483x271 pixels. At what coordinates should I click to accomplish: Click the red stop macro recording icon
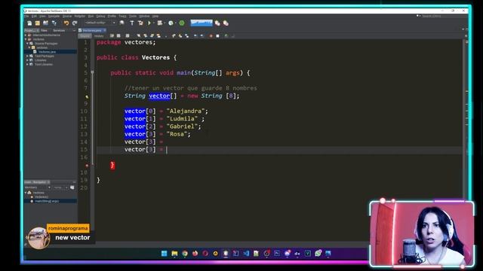coord(211,36)
